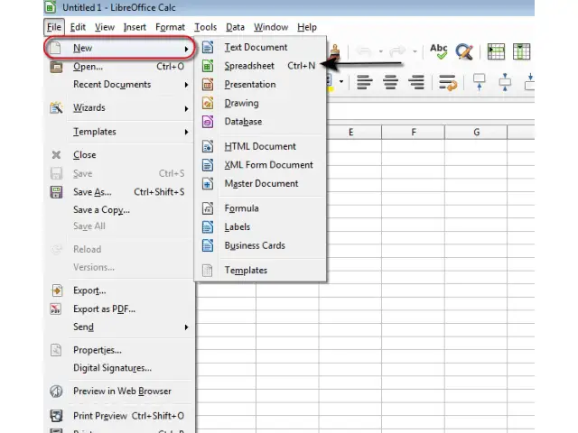Viewport: 578px width, 433px height.
Task: Click the XML Form Document icon
Action: point(208,165)
